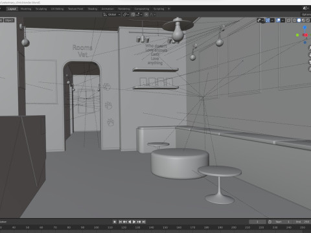This screenshot has height=233, width=311.
Task: Toggle the camera view icon
Action: 310,62
